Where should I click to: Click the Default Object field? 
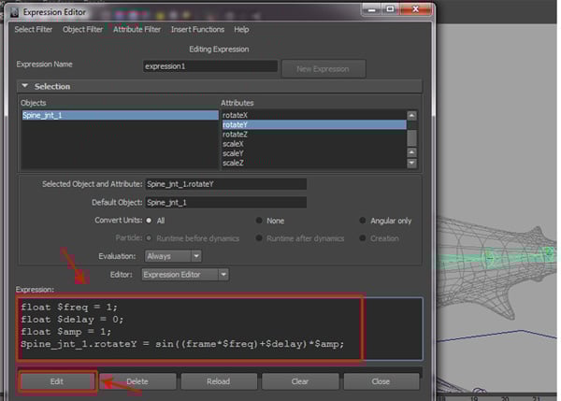click(x=225, y=203)
